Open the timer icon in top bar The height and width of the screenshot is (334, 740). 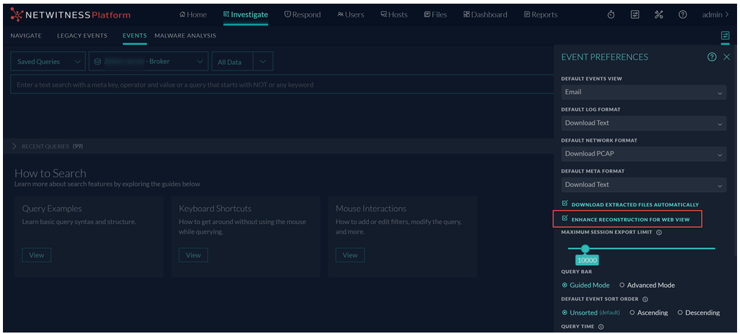click(611, 15)
